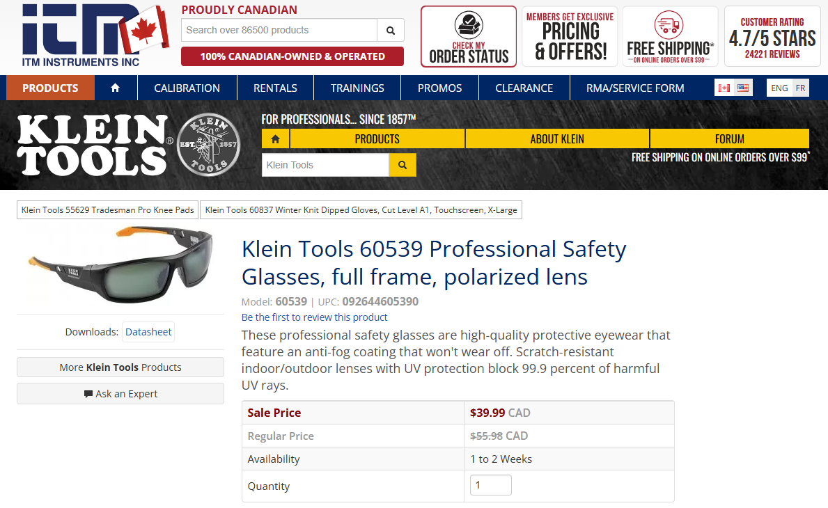This screenshot has height=508, width=828.
Task: Click the Quantity input field
Action: point(491,485)
